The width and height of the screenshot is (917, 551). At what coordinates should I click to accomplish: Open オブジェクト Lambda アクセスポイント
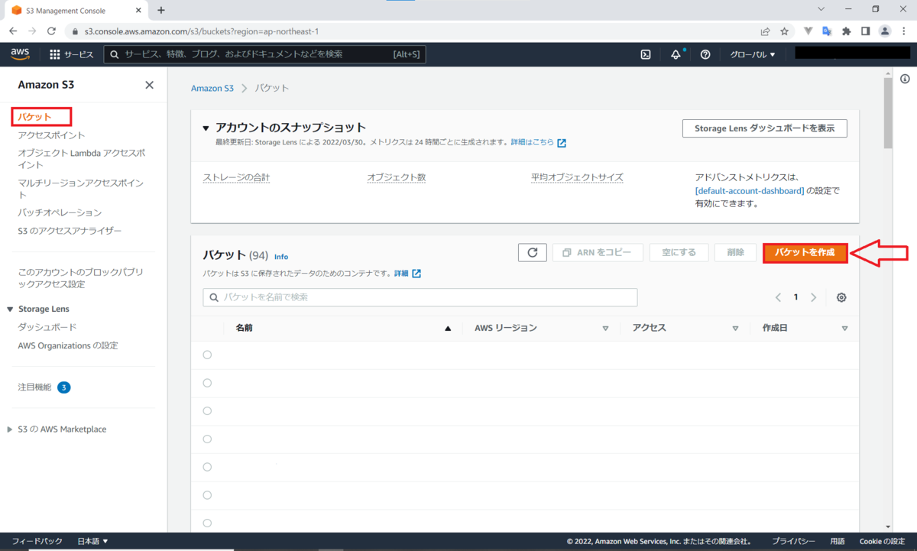pos(82,159)
